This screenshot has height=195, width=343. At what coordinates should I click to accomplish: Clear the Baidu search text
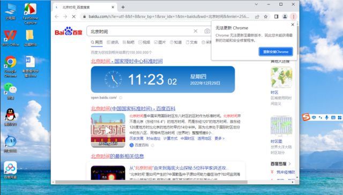pos(196,31)
